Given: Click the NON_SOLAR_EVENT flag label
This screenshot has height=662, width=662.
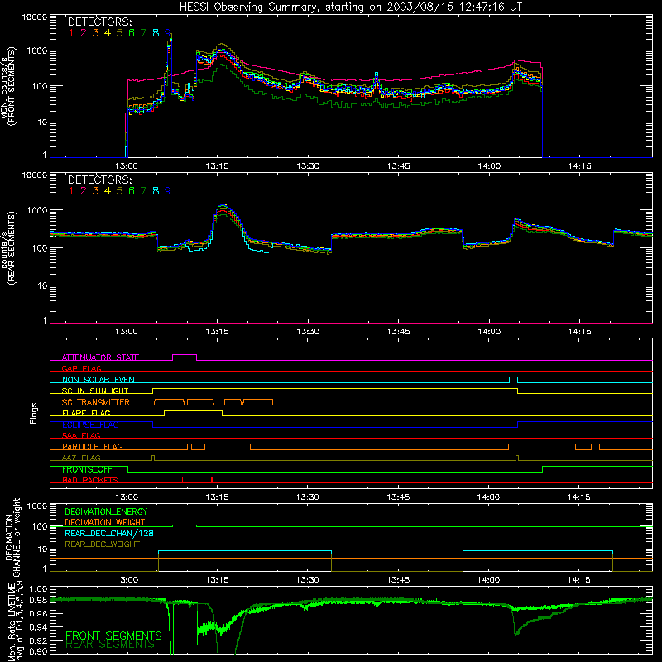Looking at the screenshot, I should [x=100, y=380].
